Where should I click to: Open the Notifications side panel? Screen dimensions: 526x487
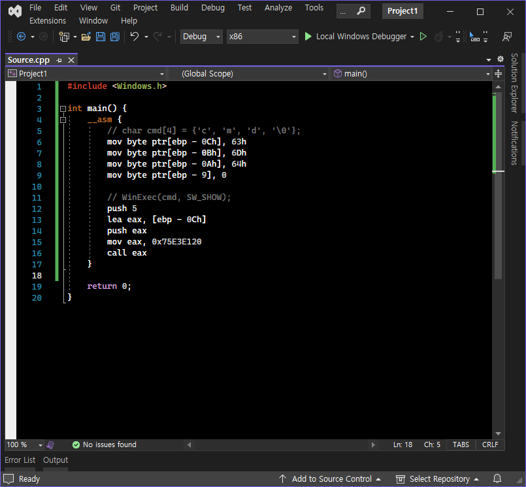(x=514, y=143)
